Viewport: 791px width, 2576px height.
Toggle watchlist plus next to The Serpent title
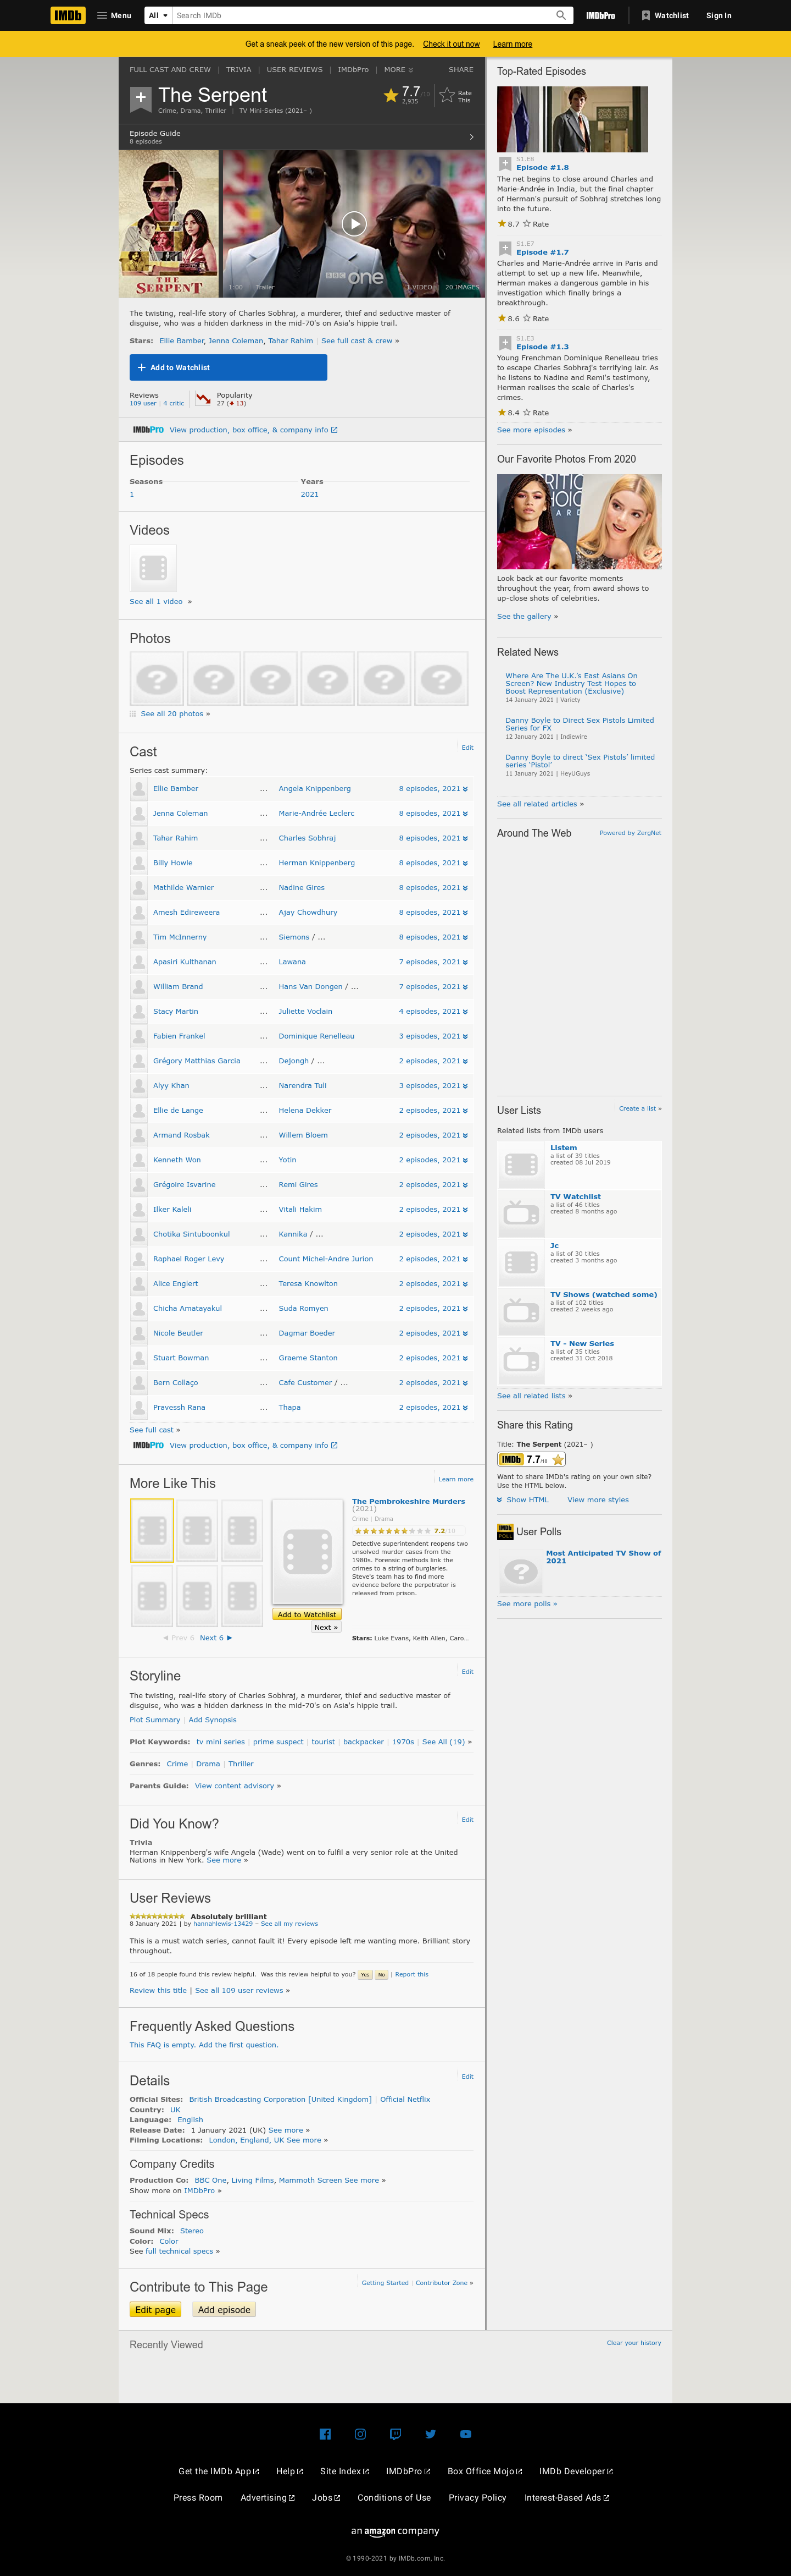point(140,98)
